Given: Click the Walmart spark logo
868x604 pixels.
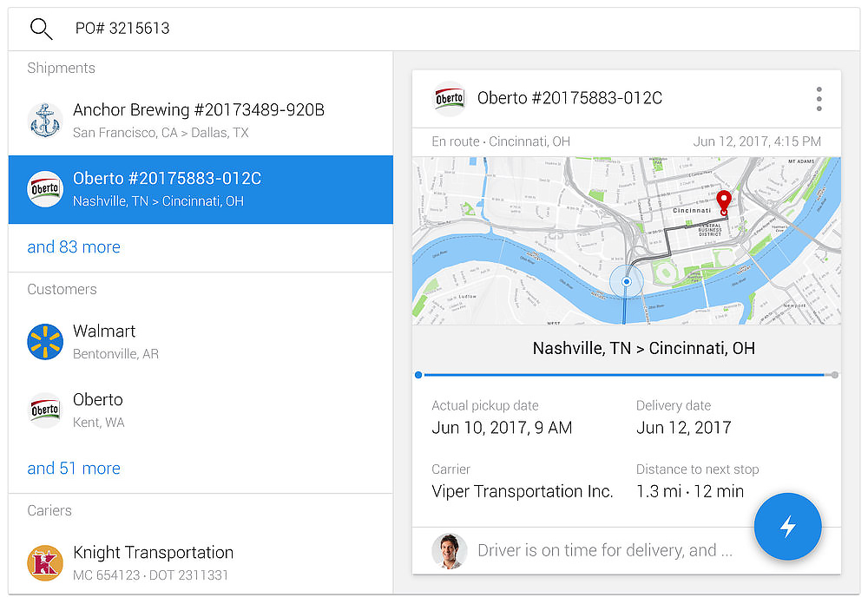Looking at the screenshot, I should 45,342.
